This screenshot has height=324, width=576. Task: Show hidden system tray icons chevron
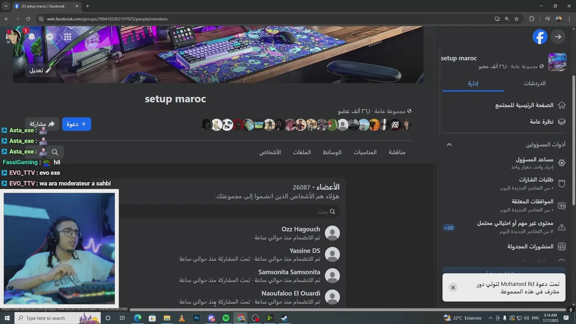click(x=490, y=318)
